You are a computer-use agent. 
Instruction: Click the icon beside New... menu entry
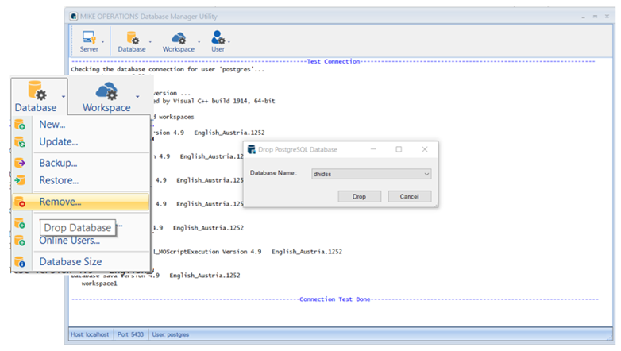click(x=20, y=125)
